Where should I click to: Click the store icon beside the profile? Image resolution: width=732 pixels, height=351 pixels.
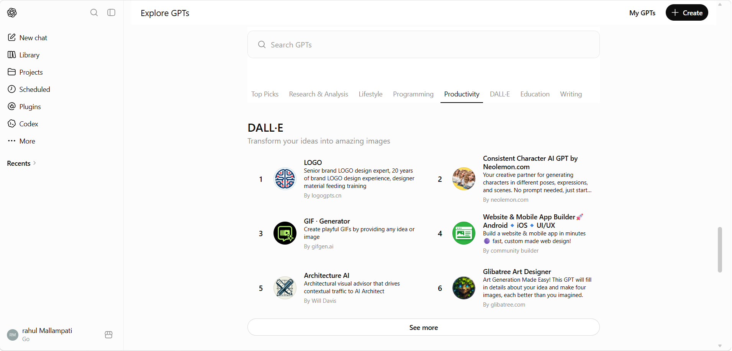click(109, 335)
